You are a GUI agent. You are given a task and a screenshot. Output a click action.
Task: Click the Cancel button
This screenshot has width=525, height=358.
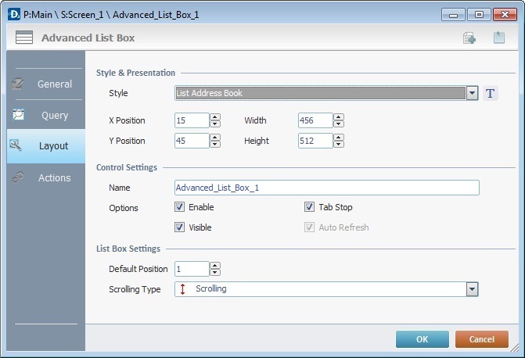pyautogui.click(x=481, y=339)
